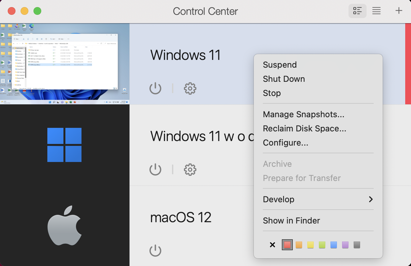Open Windows 11 live desktop thumbnail
This screenshot has width=411, height=266.
(65, 64)
